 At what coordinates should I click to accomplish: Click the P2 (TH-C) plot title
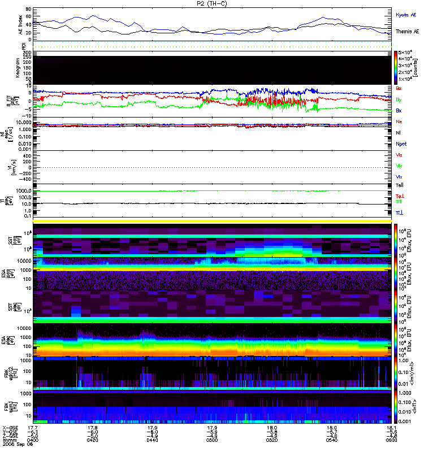(211, 3)
